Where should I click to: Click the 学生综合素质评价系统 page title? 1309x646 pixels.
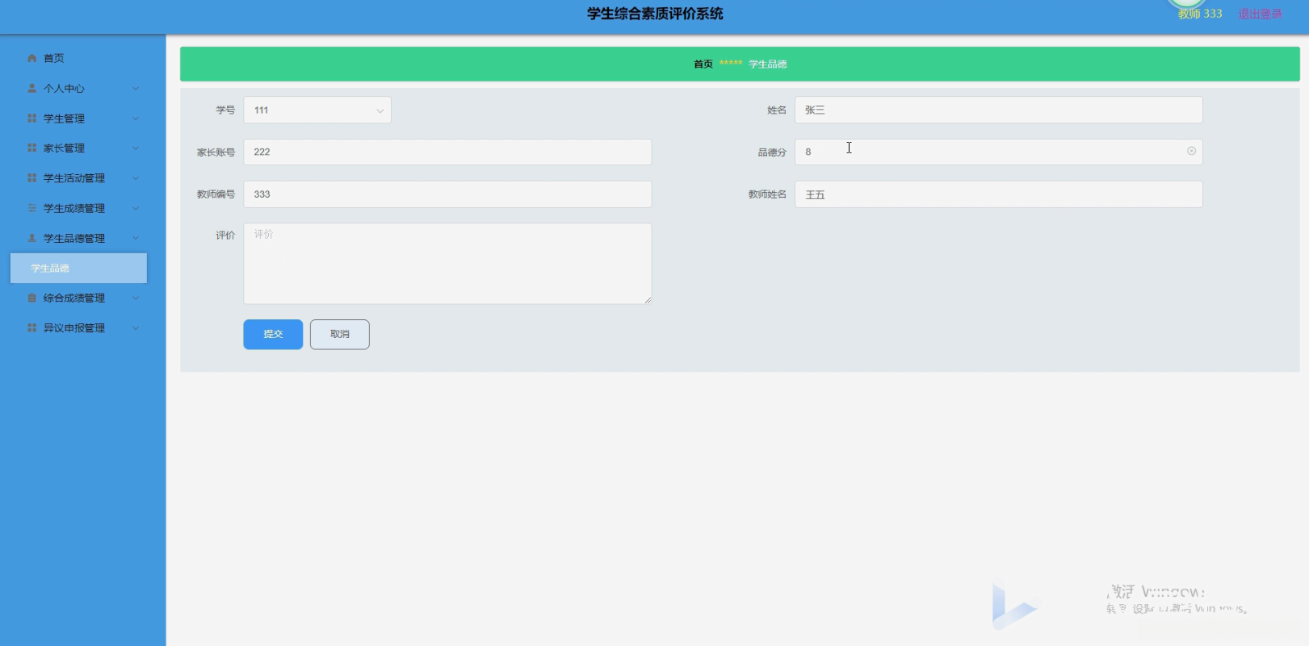pos(655,14)
